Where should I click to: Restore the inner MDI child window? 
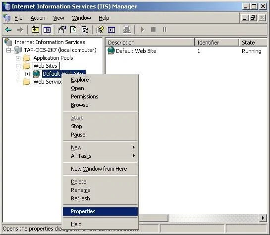tap(253, 18)
